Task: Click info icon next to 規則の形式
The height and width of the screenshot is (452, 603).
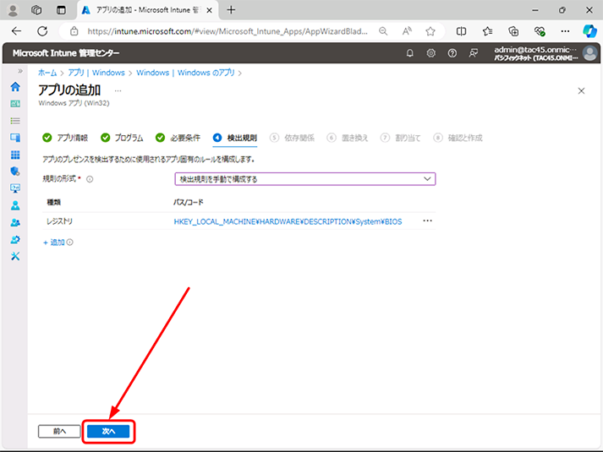Action: tap(90, 179)
